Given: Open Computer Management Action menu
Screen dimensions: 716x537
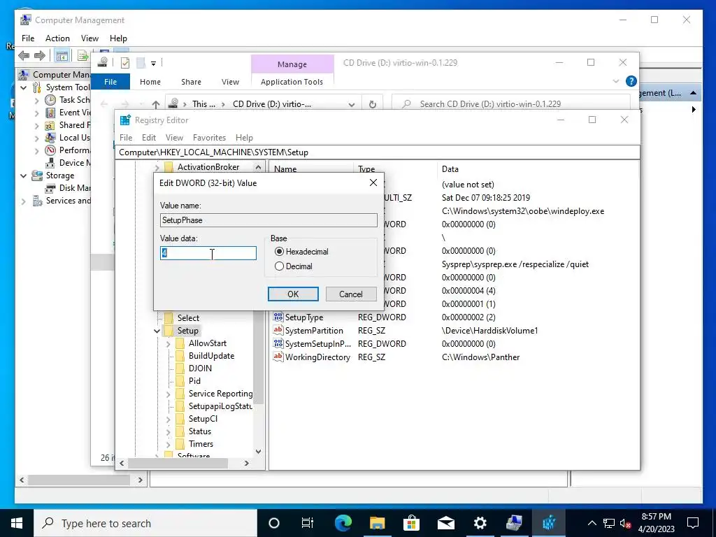Looking at the screenshot, I should [x=57, y=38].
